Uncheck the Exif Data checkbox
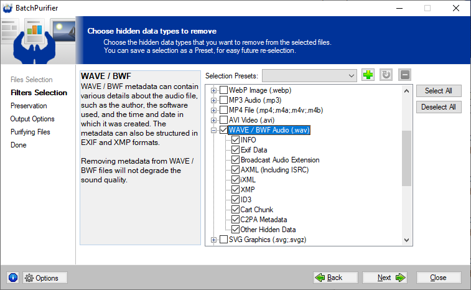 click(235, 149)
